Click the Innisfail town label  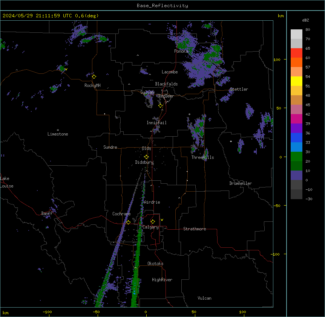pos(156,123)
